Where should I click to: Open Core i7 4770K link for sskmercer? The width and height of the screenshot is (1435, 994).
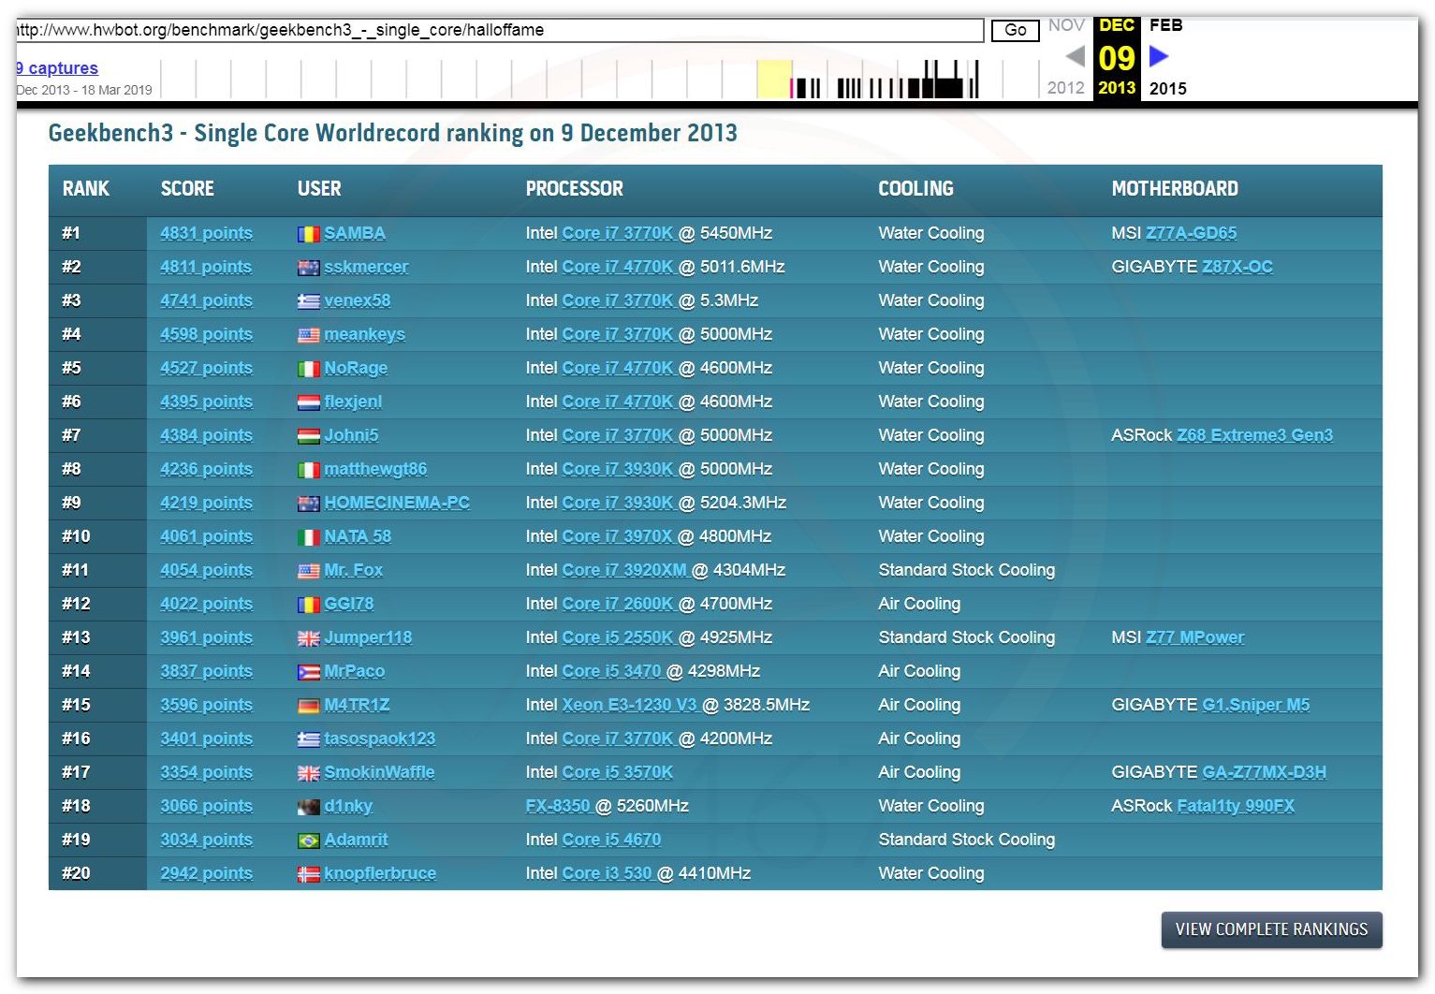[618, 267]
